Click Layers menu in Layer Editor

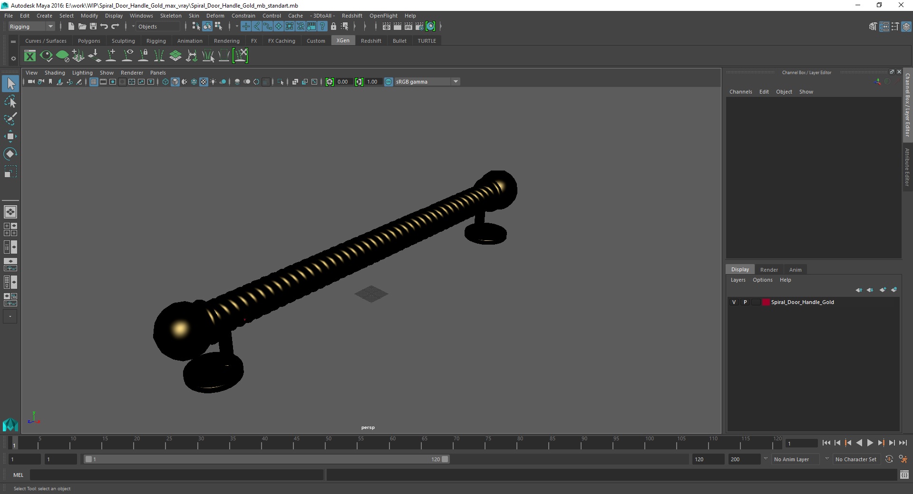click(738, 280)
